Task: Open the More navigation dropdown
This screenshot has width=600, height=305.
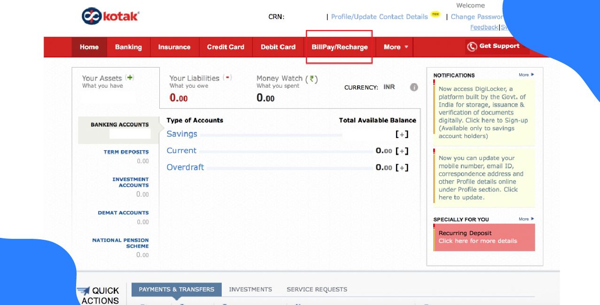Action: [x=395, y=47]
